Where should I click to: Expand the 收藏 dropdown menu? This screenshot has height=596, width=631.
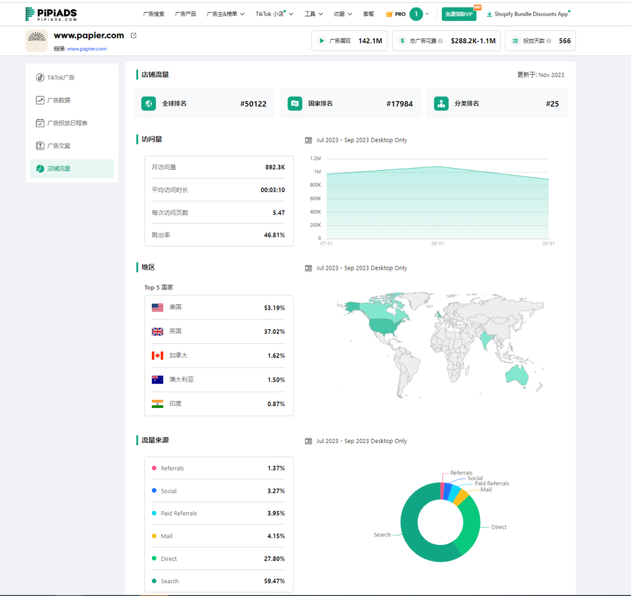[343, 14]
